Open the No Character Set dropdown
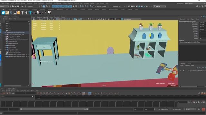This screenshot has width=206, height=115. (163, 109)
